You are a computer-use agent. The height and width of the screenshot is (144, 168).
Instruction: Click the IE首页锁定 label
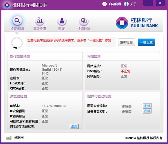(x=18, y=116)
